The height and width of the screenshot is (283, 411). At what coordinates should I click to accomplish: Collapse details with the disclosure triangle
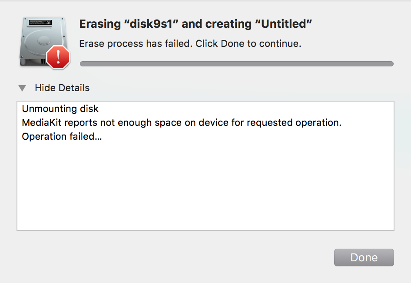(x=22, y=88)
